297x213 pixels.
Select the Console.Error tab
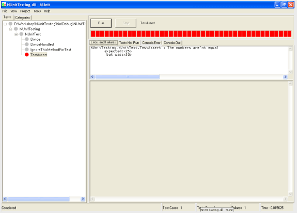[151, 43]
